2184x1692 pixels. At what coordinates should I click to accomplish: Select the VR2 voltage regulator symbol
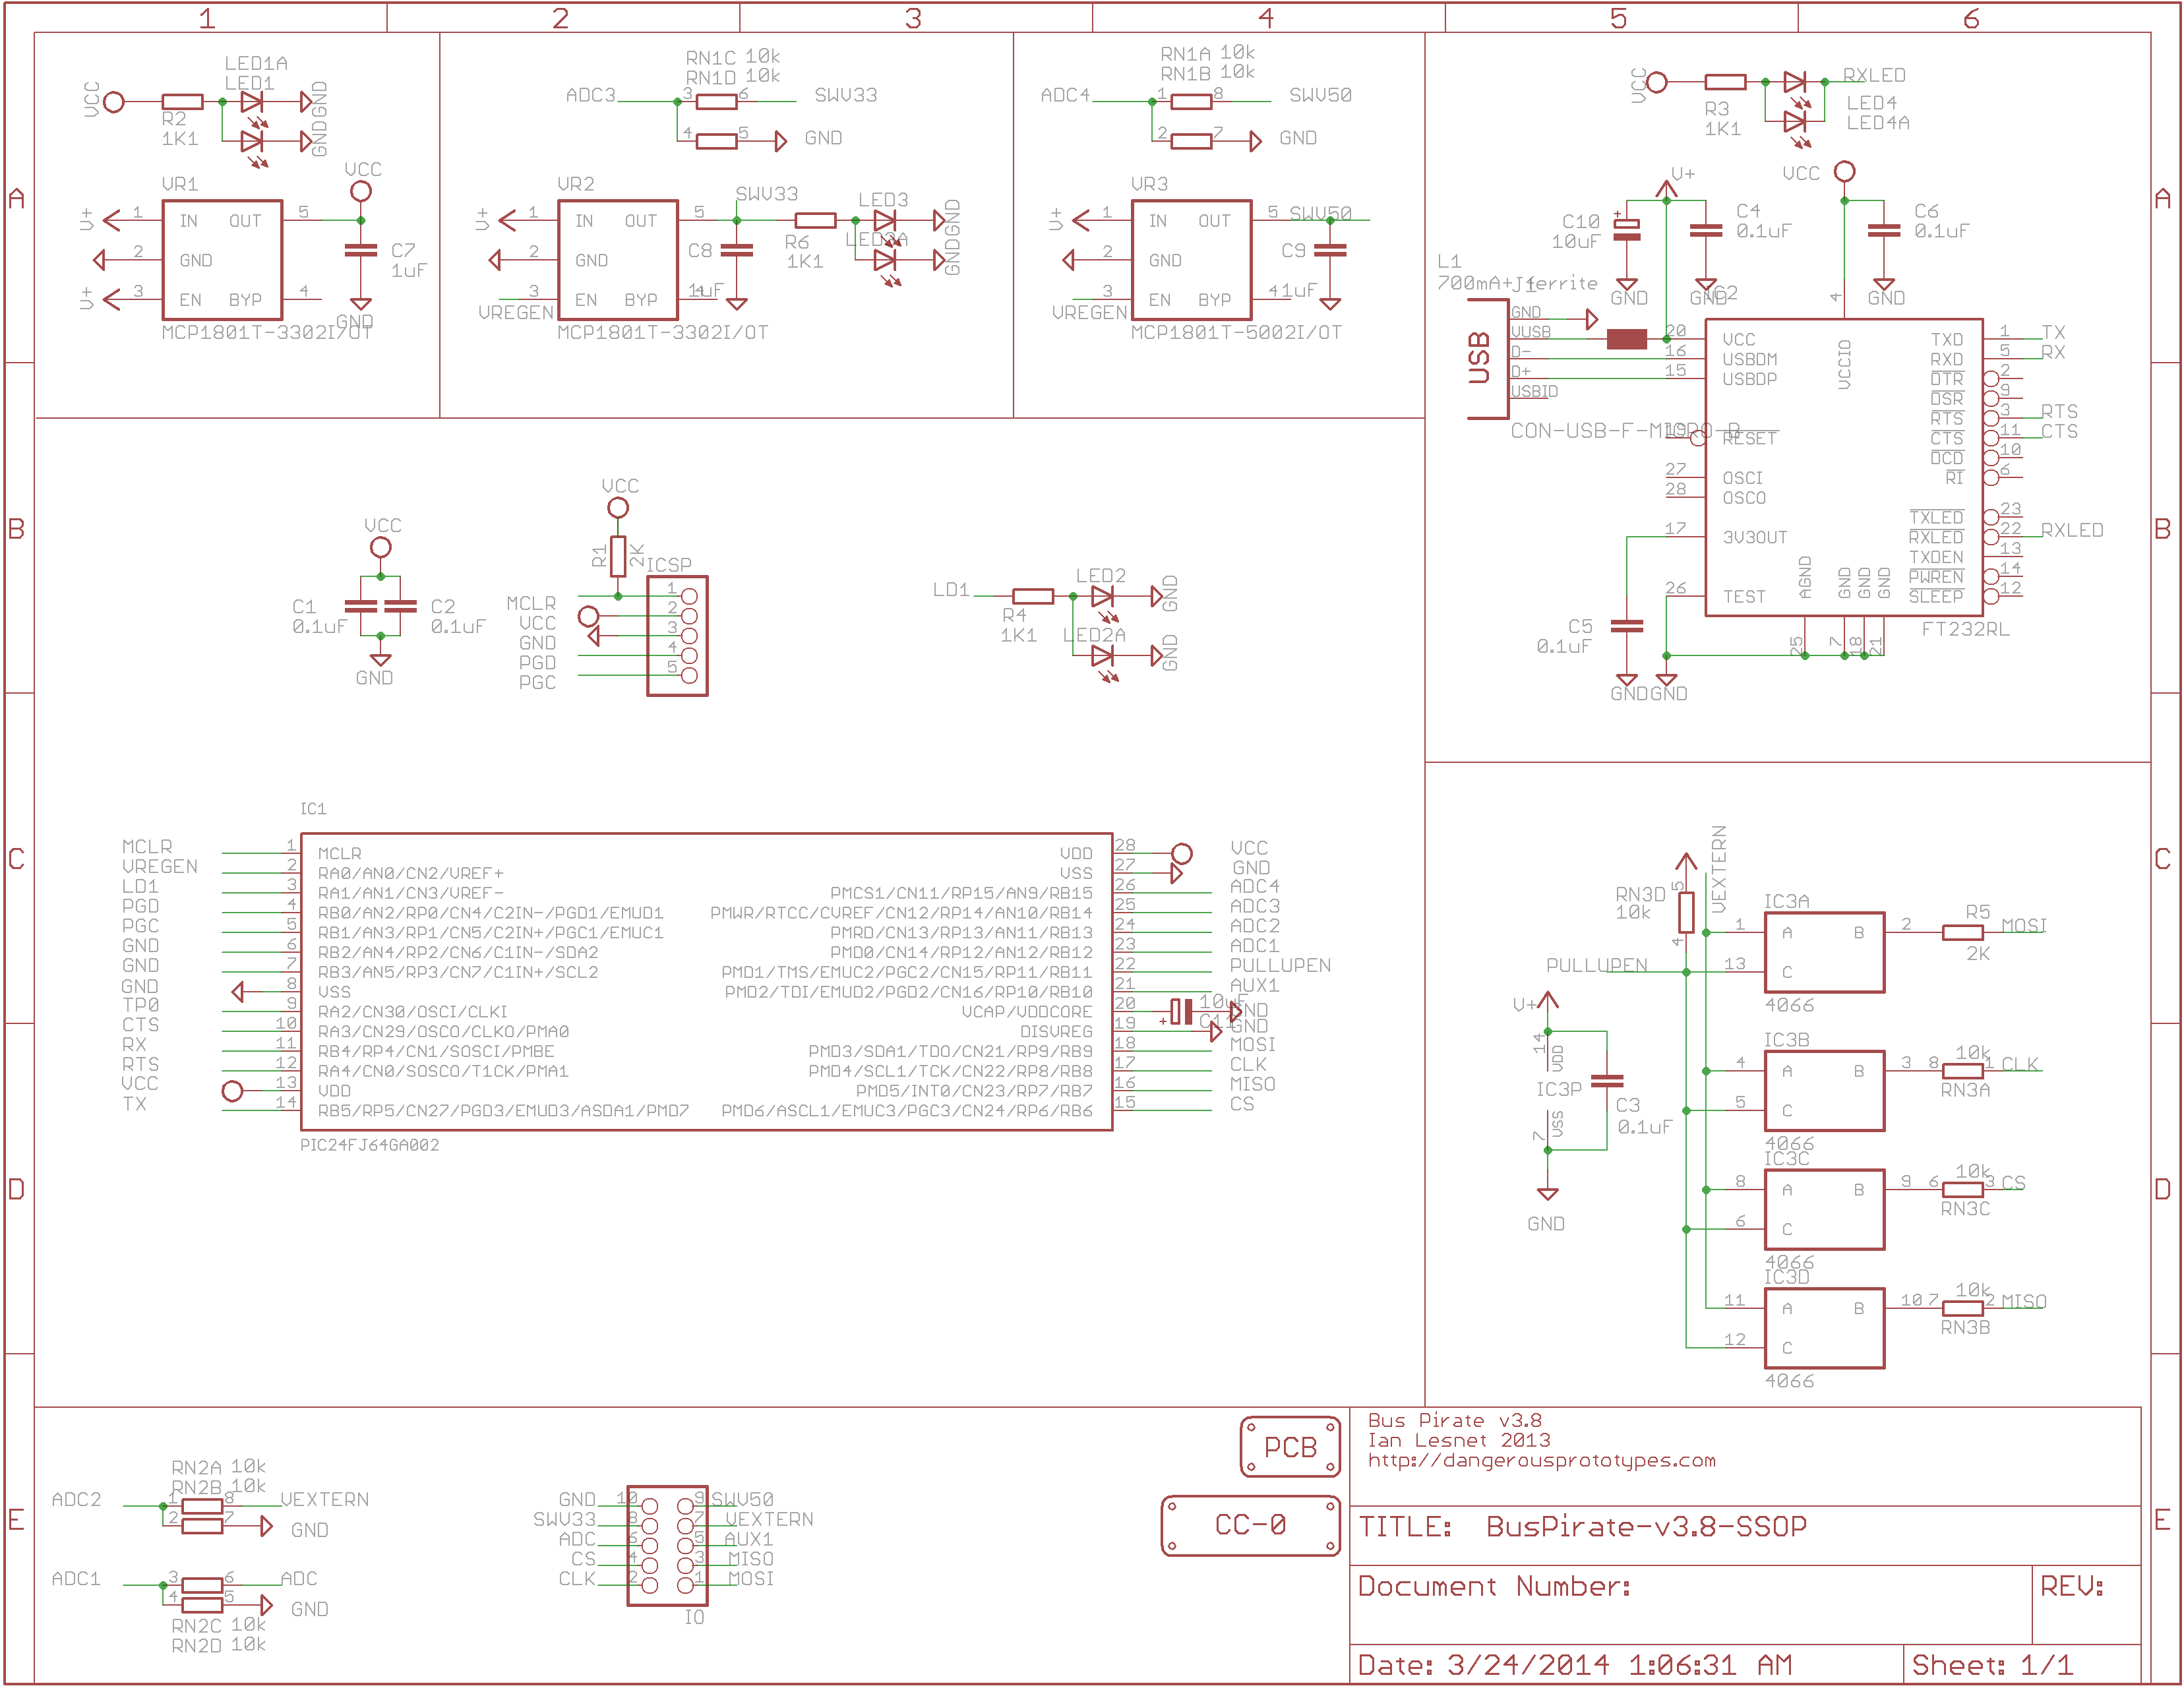(x=618, y=260)
